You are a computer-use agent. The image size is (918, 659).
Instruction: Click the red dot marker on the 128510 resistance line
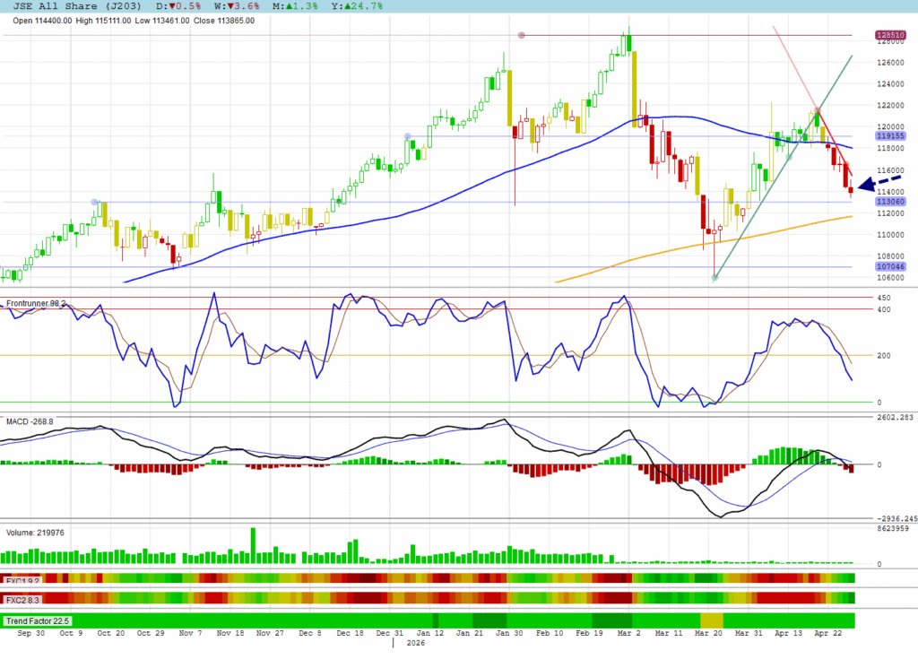pyautogui.click(x=521, y=35)
